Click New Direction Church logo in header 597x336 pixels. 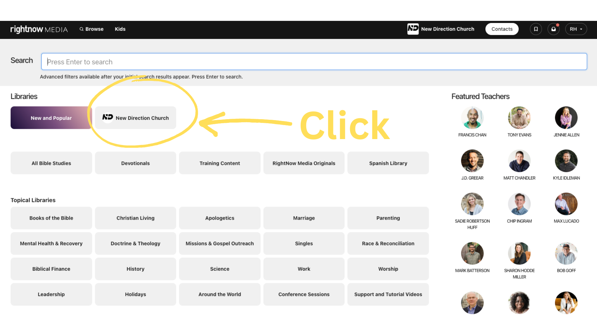(x=413, y=29)
